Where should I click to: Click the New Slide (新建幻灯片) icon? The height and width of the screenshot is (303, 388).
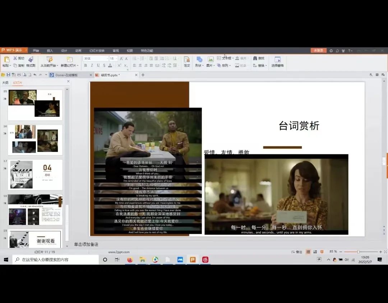[x=70, y=59]
